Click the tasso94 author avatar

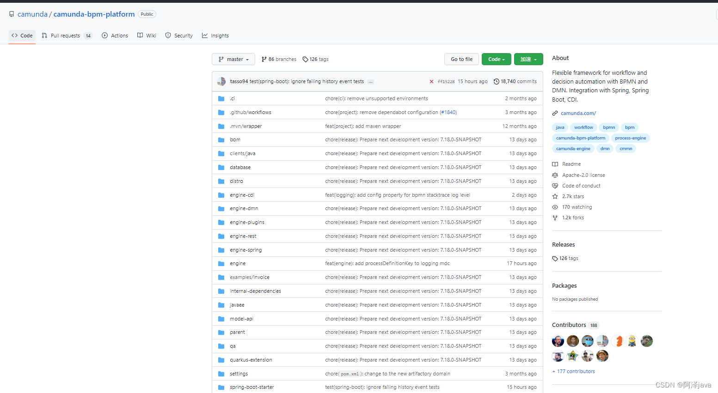[x=221, y=81]
